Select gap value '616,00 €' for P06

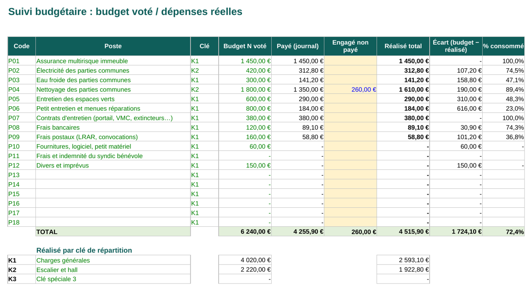click(456, 109)
